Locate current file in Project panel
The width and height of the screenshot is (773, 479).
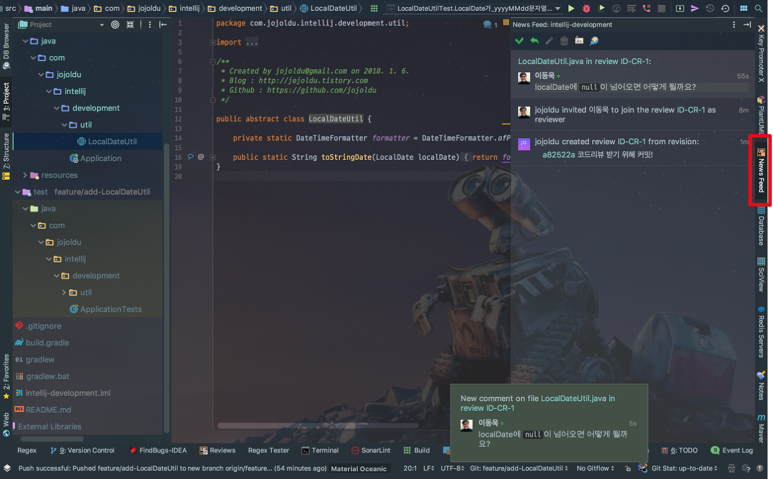(115, 25)
